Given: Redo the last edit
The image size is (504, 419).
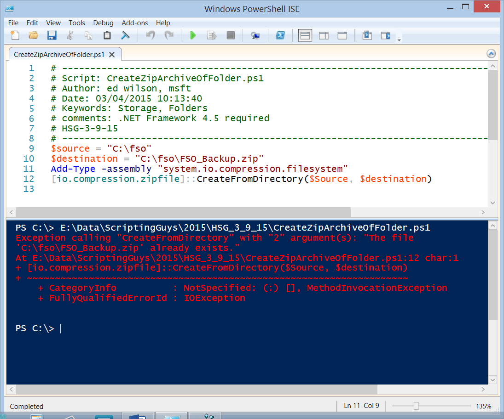Looking at the screenshot, I should (x=169, y=35).
